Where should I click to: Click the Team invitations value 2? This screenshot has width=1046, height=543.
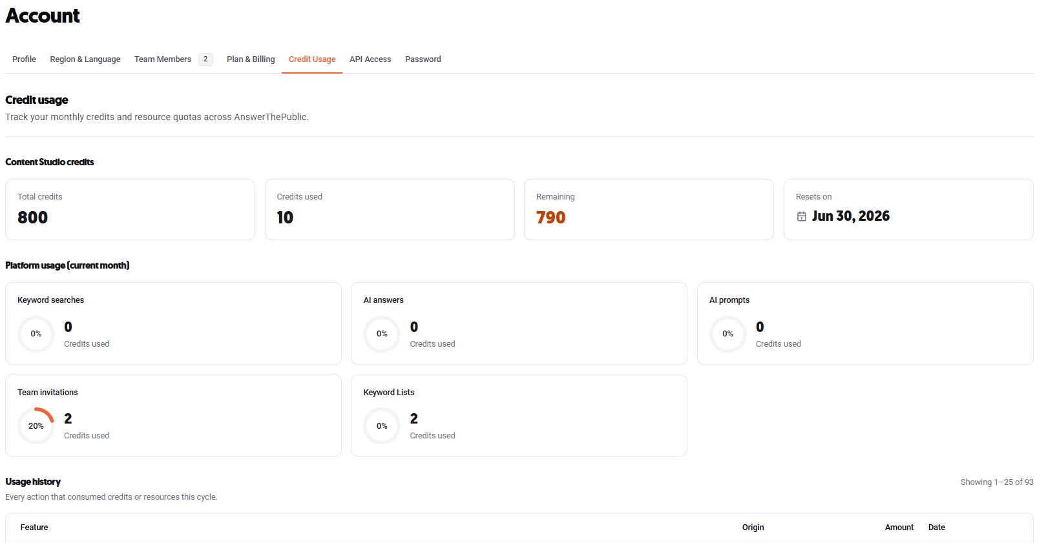pos(68,419)
